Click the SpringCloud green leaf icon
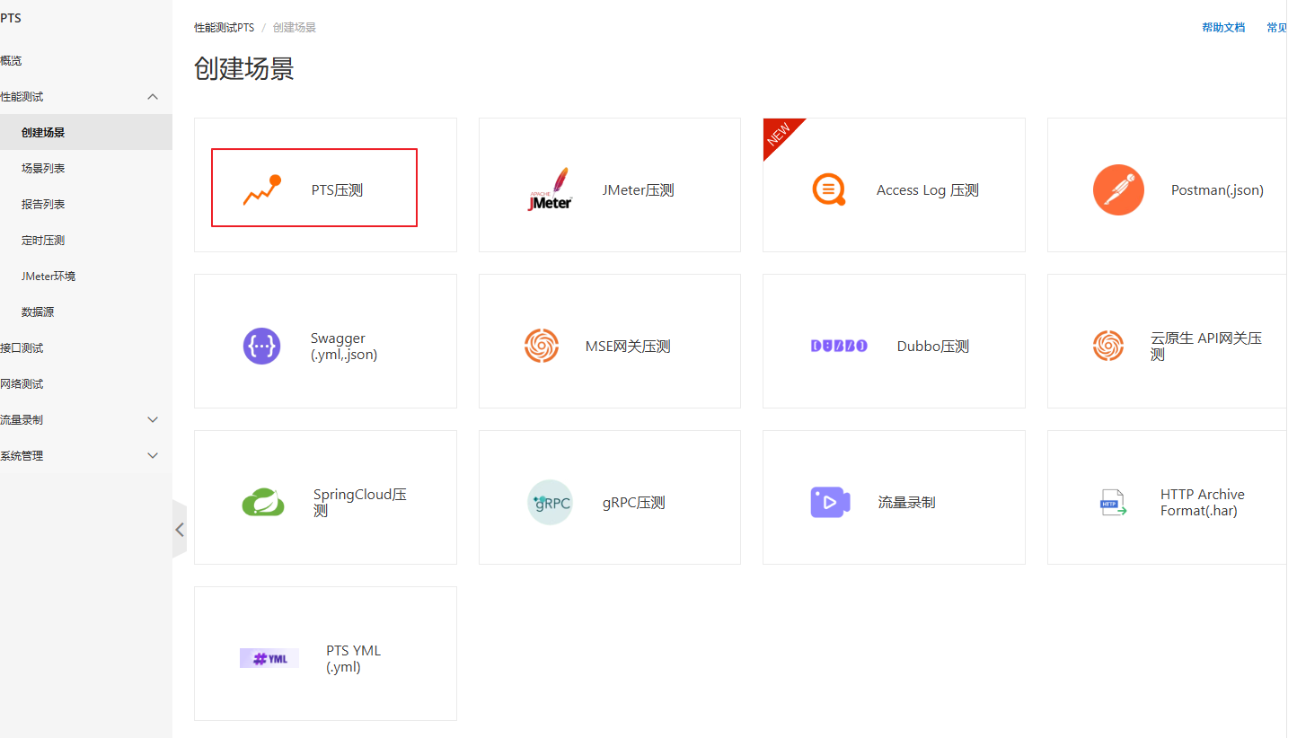This screenshot has width=1297, height=738. [263, 502]
